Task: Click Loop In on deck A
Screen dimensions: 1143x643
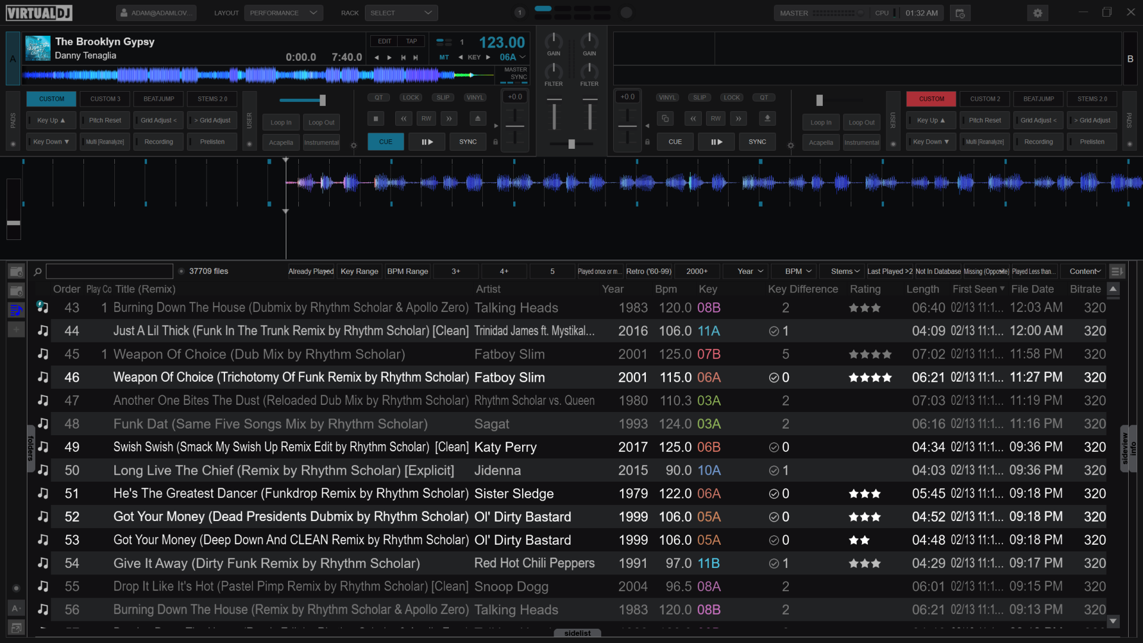Action: [x=281, y=123]
